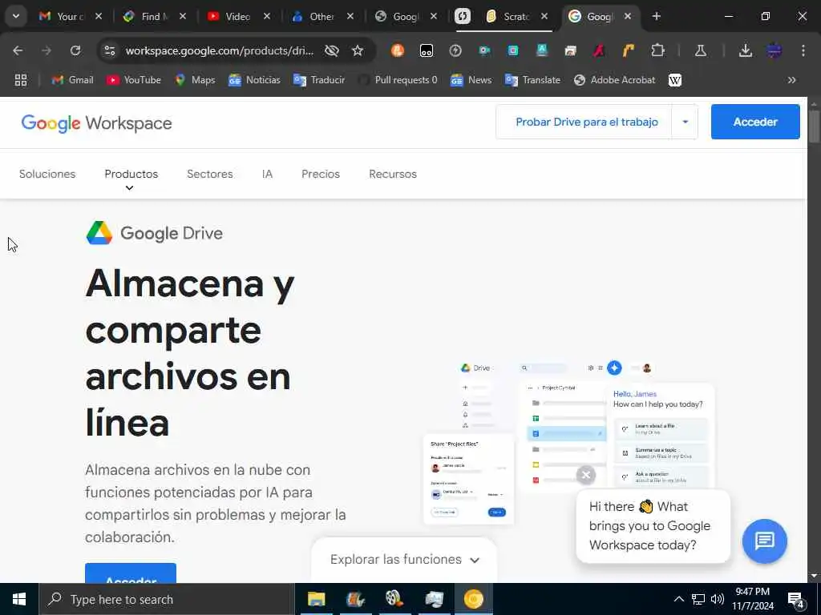This screenshot has height=615, width=821.
Task: Open YouTube bookmark
Action: pyautogui.click(x=134, y=80)
